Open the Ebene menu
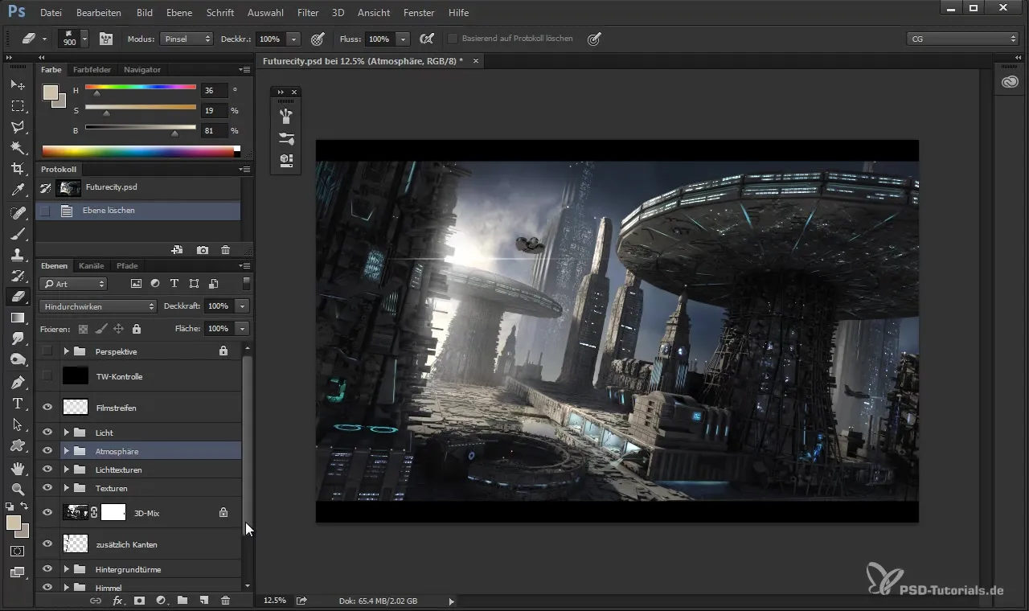The width and height of the screenshot is (1029, 611). click(x=179, y=13)
